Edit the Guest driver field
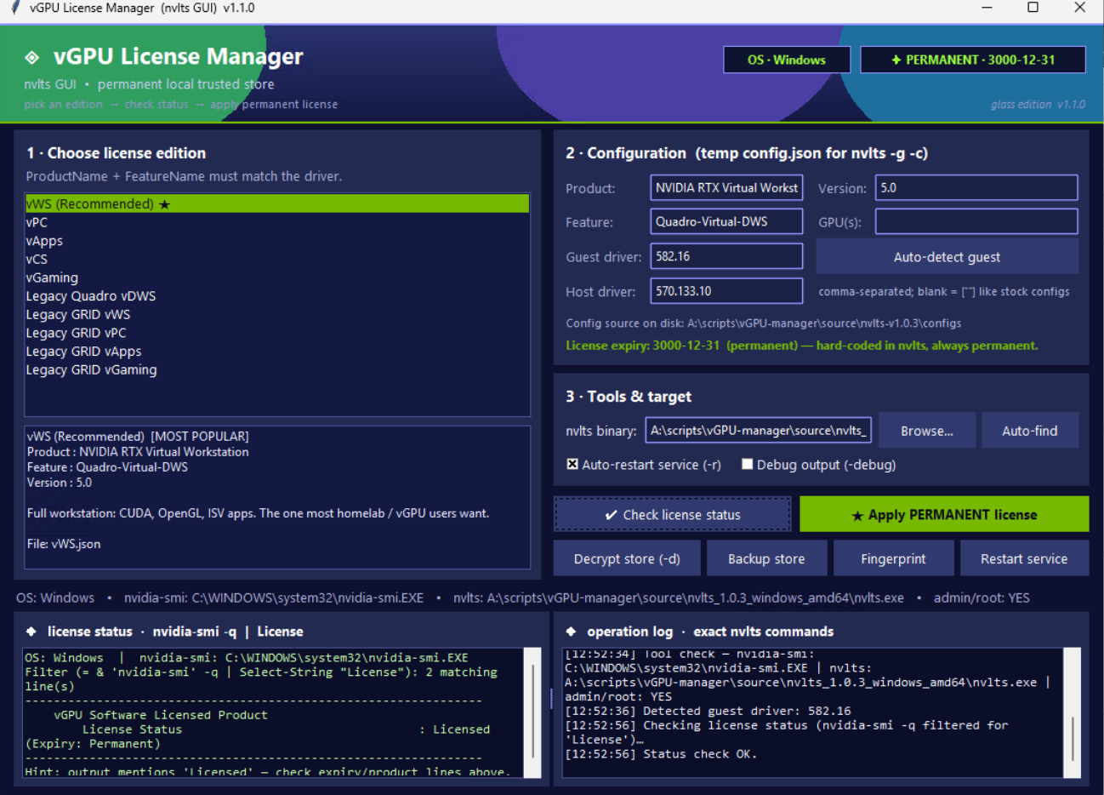This screenshot has width=1104, height=795. pos(726,256)
